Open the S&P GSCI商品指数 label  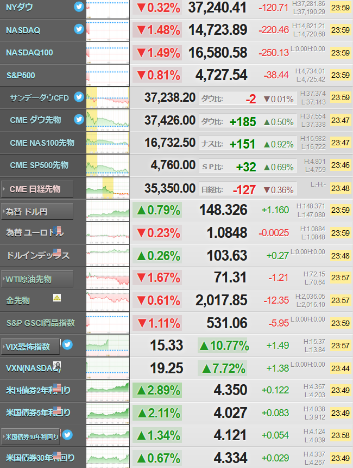pos(41,323)
